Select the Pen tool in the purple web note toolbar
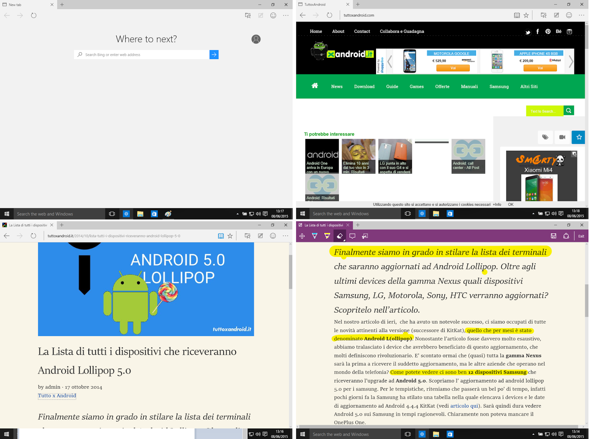Viewport: 591px width, 439px height. [x=315, y=236]
